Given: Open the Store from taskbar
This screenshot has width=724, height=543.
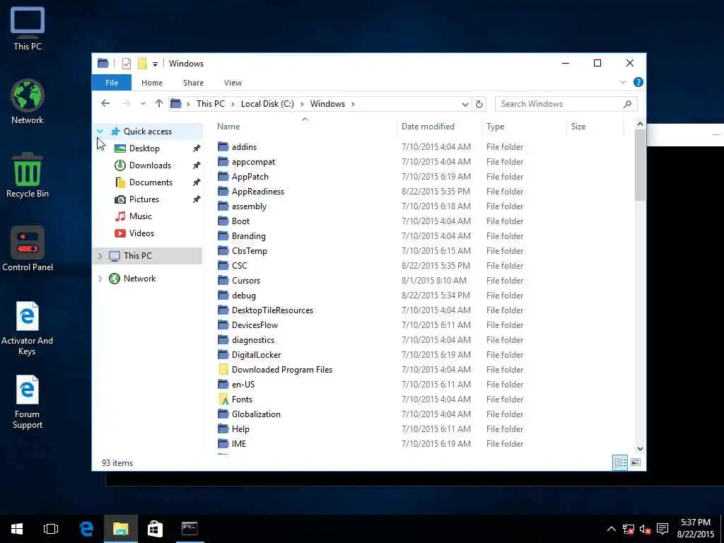Looking at the screenshot, I should [x=155, y=529].
